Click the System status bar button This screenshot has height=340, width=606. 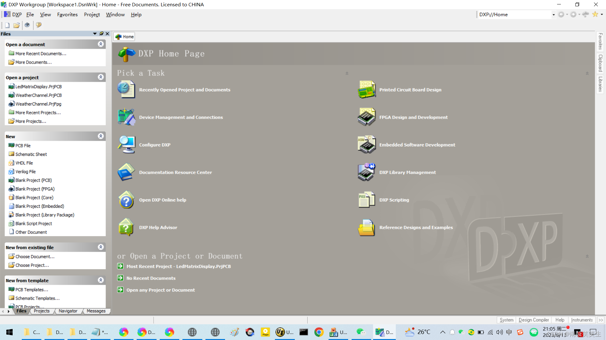[506, 320]
